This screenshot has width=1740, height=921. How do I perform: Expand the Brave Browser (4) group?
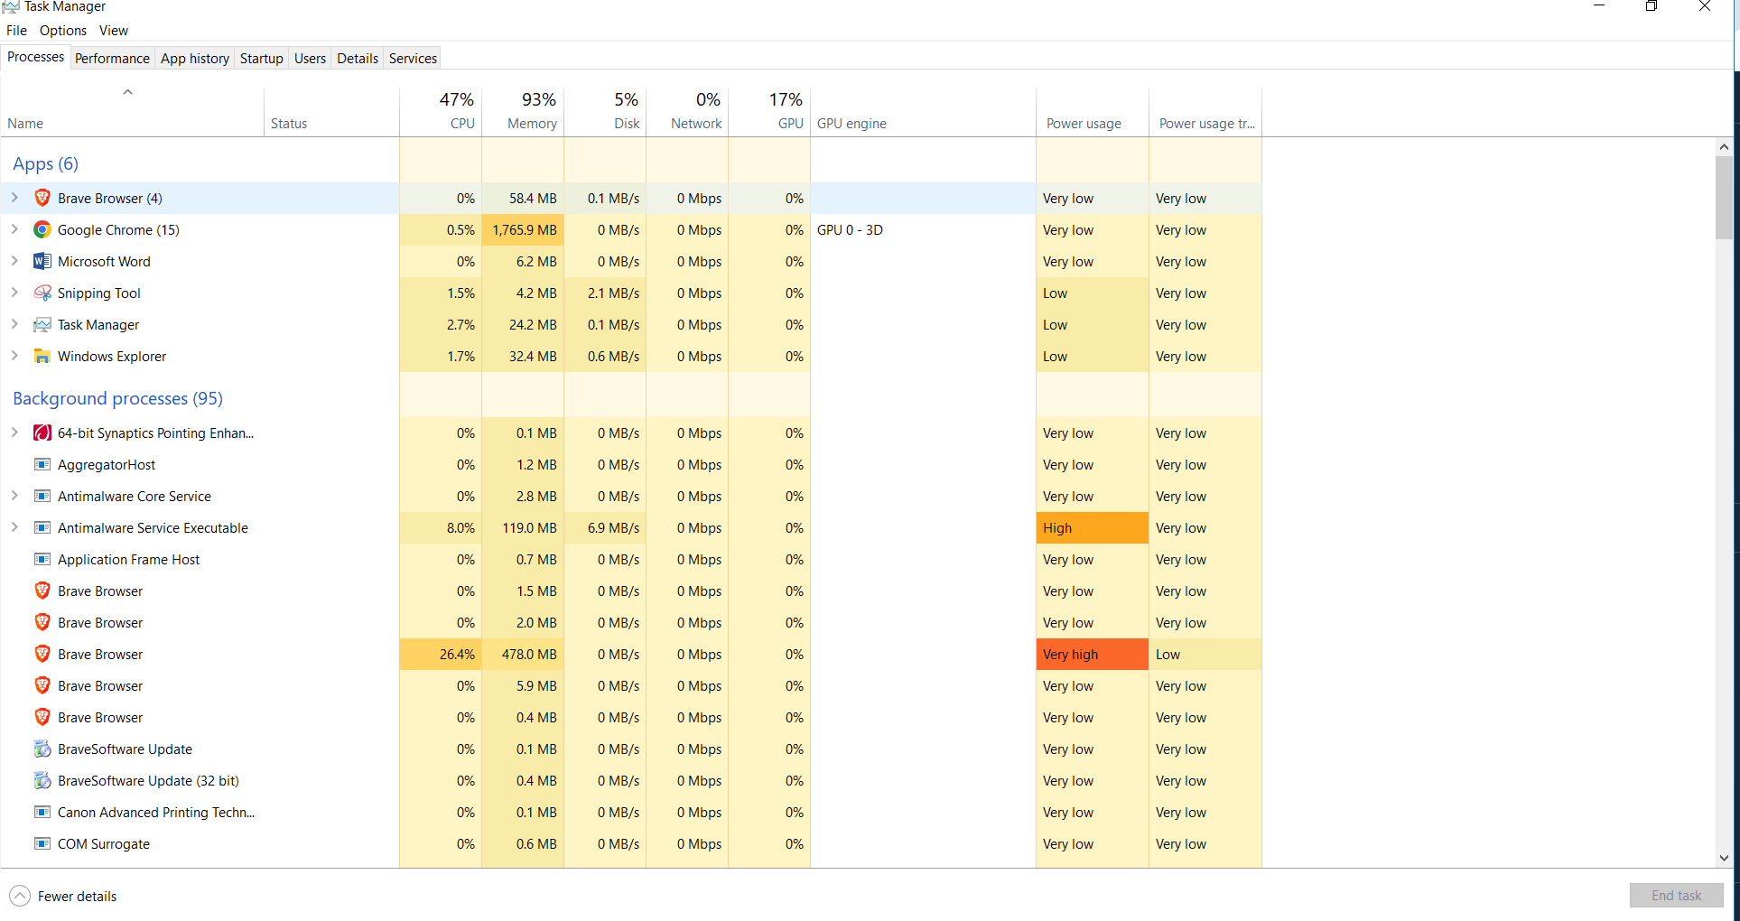(x=14, y=198)
